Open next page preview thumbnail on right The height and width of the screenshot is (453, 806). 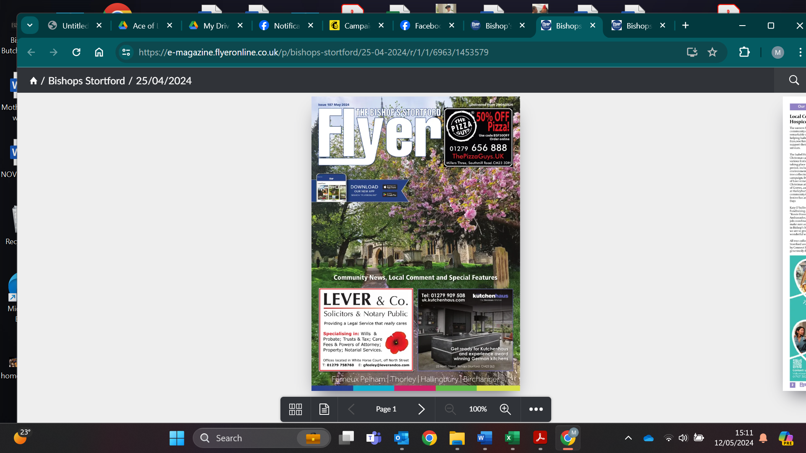tap(794, 244)
